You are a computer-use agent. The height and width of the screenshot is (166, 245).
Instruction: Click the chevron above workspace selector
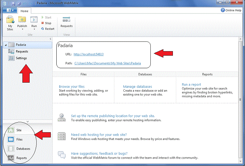tap(27, 122)
